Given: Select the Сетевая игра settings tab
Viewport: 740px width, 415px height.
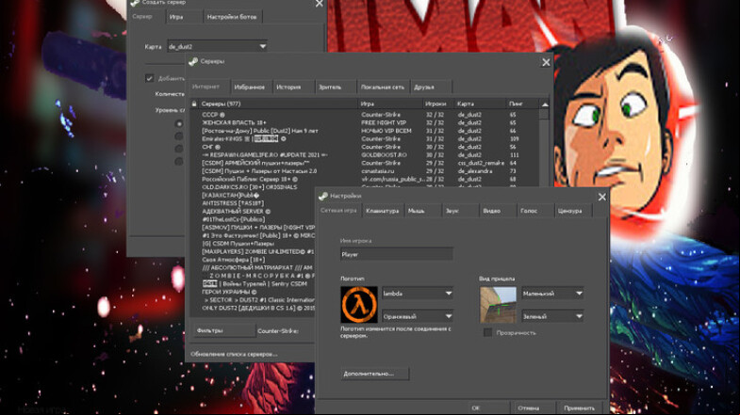Looking at the screenshot, I should tap(338, 210).
